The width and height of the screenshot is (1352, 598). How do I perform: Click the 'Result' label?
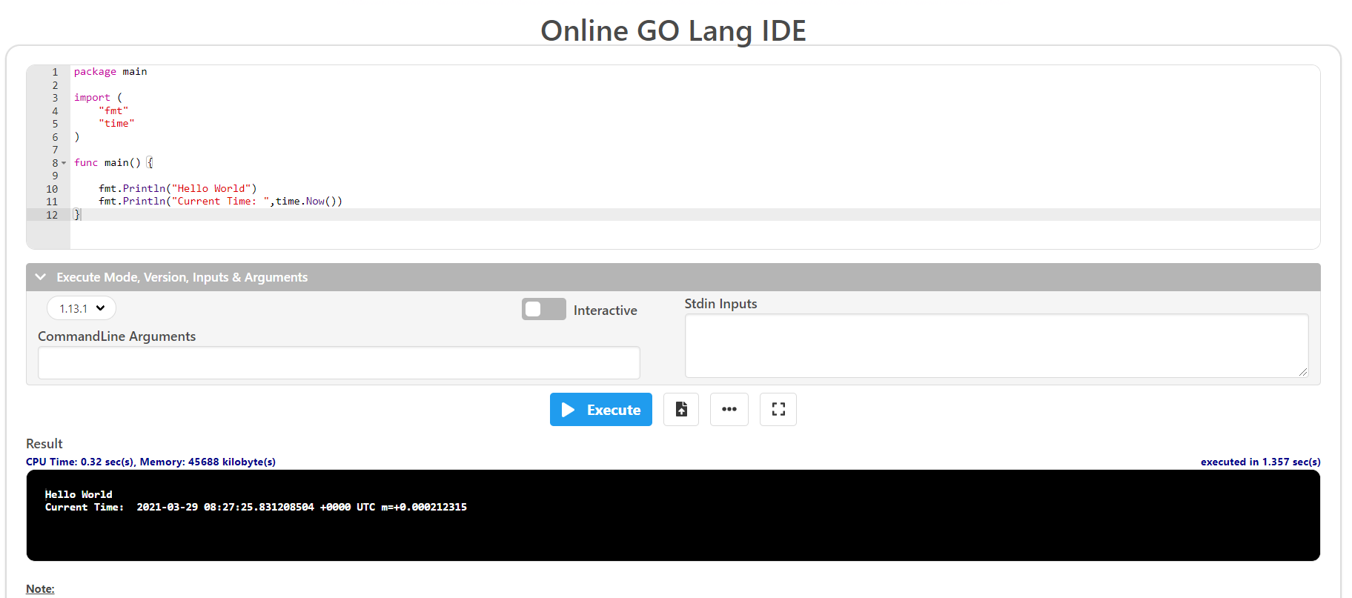coord(44,444)
